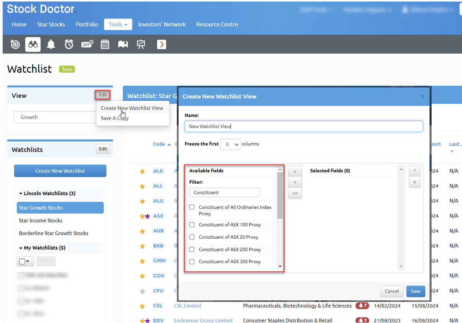Click the Create New Watchlist button
The width and height of the screenshot is (462, 323).
[60, 171]
